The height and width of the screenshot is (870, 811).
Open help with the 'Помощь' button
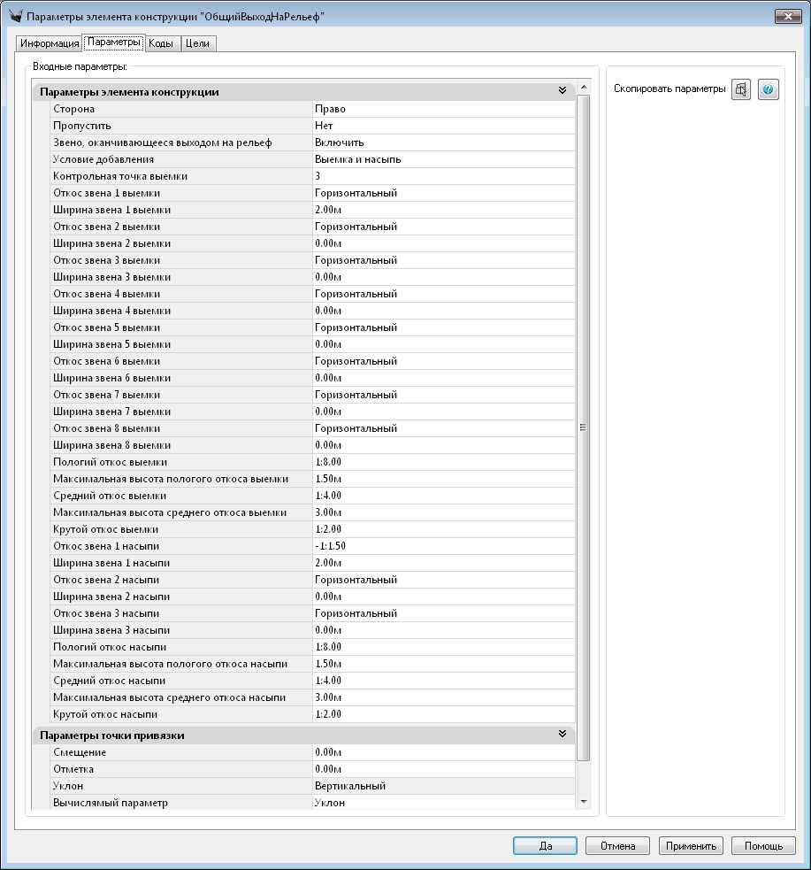(763, 846)
